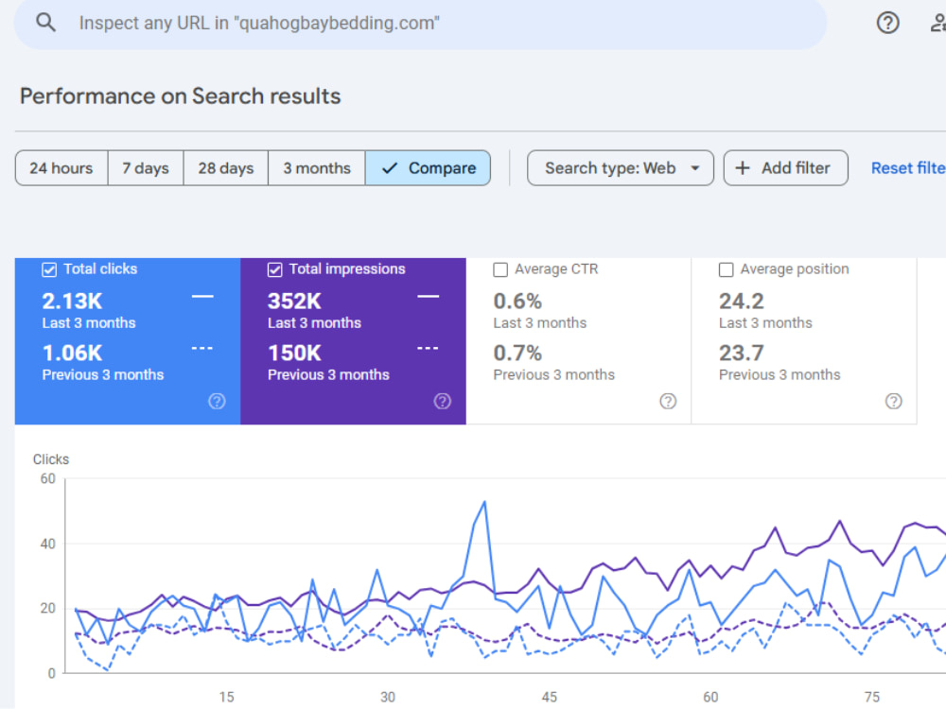Click the 150K previous impressions value
This screenshot has width=946, height=709.
tap(294, 353)
